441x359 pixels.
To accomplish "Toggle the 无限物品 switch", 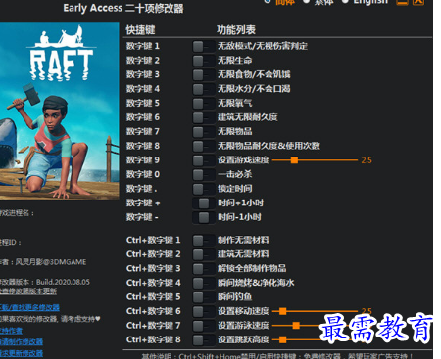I will click(x=203, y=132).
